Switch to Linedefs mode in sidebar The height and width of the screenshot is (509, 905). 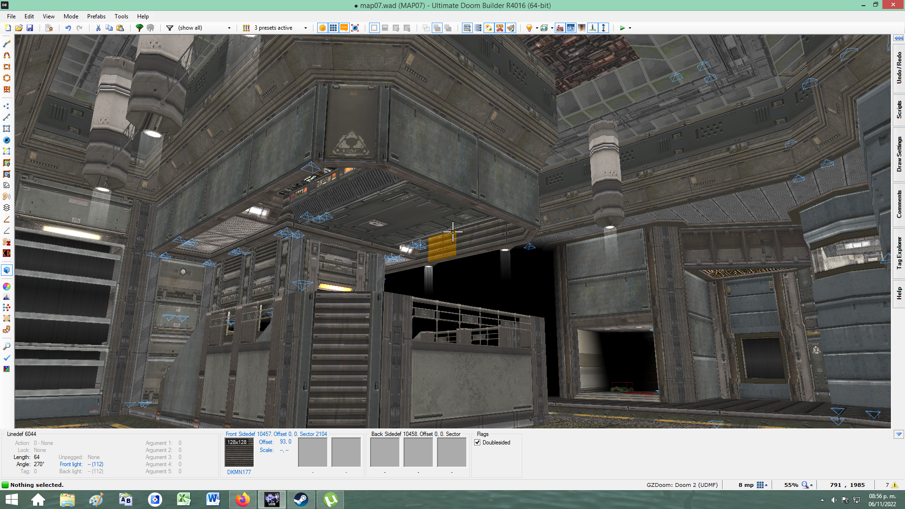pos(7,117)
